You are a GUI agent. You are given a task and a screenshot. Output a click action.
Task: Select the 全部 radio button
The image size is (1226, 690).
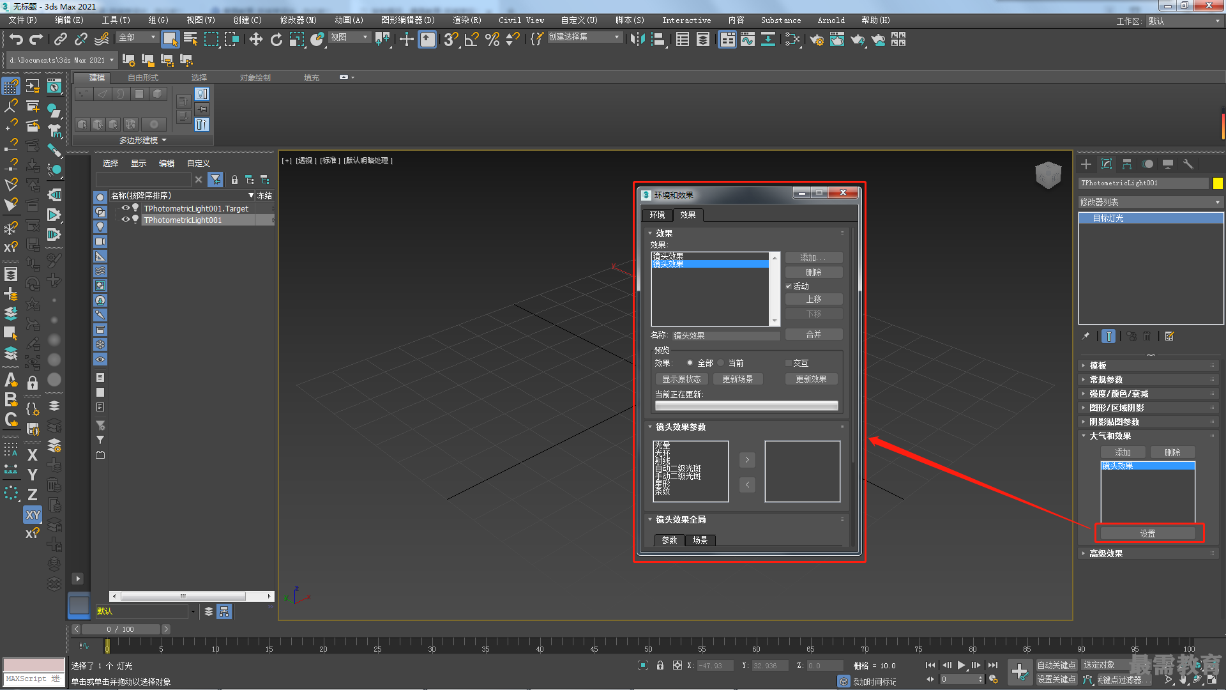690,363
